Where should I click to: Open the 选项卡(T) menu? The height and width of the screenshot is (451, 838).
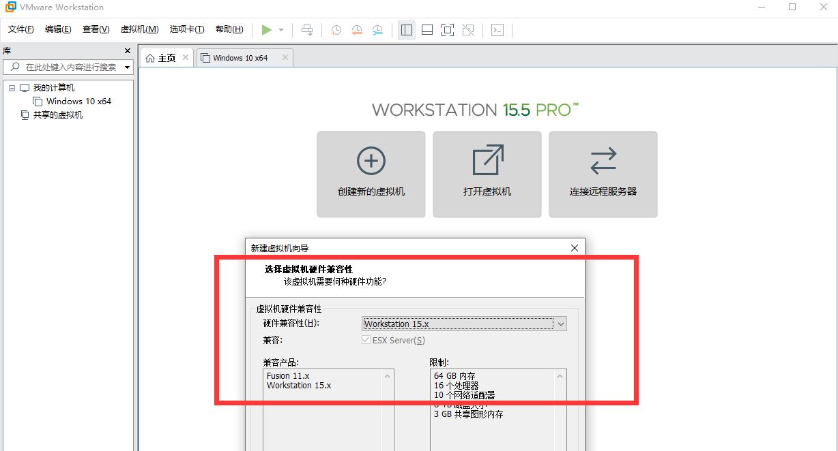pyautogui.click(x=187, y=29)
